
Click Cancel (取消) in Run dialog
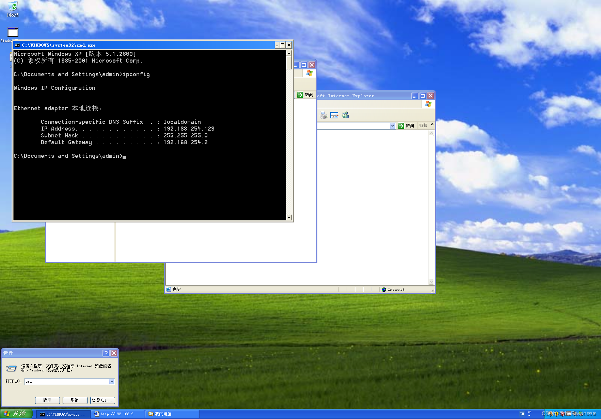tap(75, 400)
